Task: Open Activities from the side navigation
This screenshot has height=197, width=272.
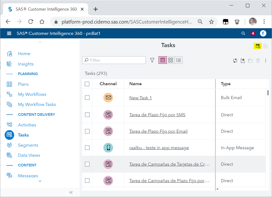Action: 27,125
